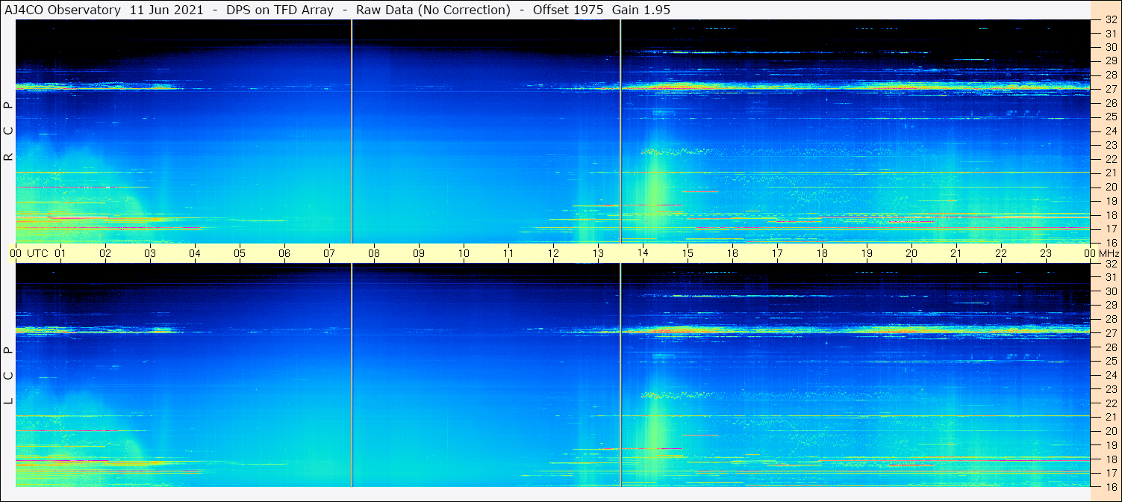
Task: Click the 32 MHz tick of LCP panel
Action: (x=1111, y=264)
